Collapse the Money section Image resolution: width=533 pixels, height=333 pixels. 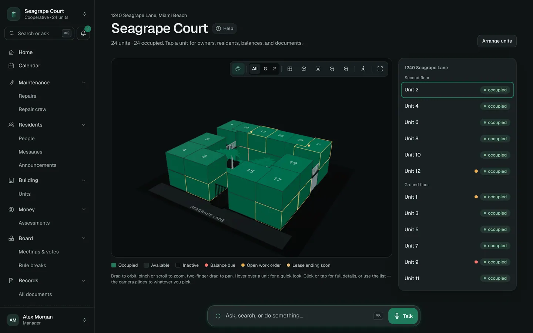pyautogui.click(x=84, y=209)
